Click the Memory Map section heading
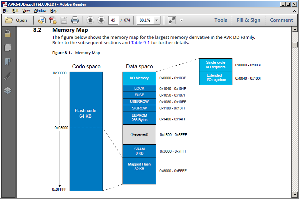299x199 pixels. click(70, 30)
